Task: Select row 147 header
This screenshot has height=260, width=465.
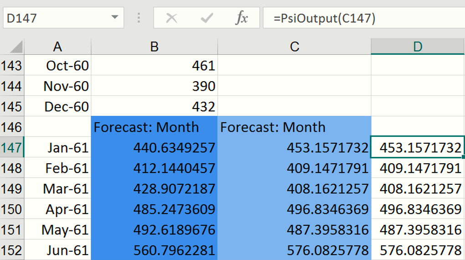Action: (11, 147)
